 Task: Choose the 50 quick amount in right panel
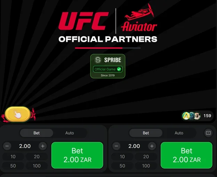pos(122,166)
